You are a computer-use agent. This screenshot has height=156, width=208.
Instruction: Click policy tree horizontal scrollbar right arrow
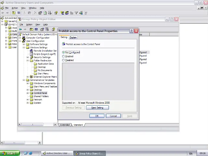55,124
